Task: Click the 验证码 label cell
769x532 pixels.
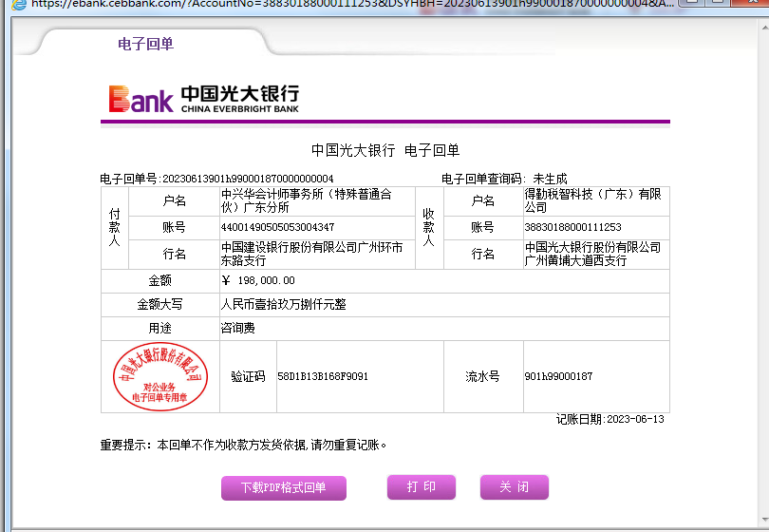Action: [x=248, y=376]
